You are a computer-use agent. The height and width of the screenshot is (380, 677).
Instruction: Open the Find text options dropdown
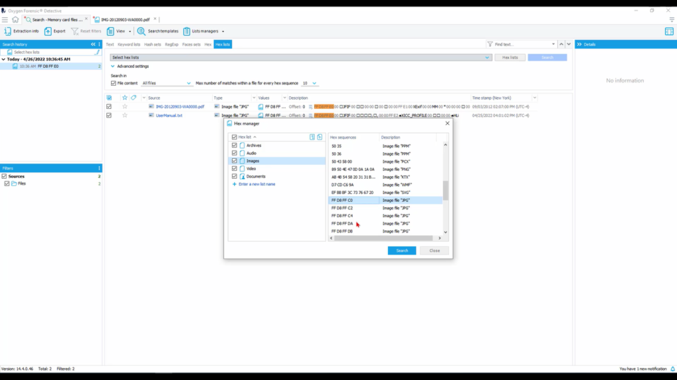click(553, 44)
